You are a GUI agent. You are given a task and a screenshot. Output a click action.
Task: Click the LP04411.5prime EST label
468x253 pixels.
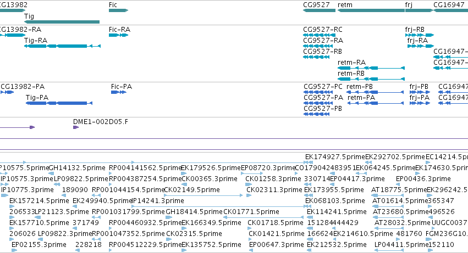(402, 245)
